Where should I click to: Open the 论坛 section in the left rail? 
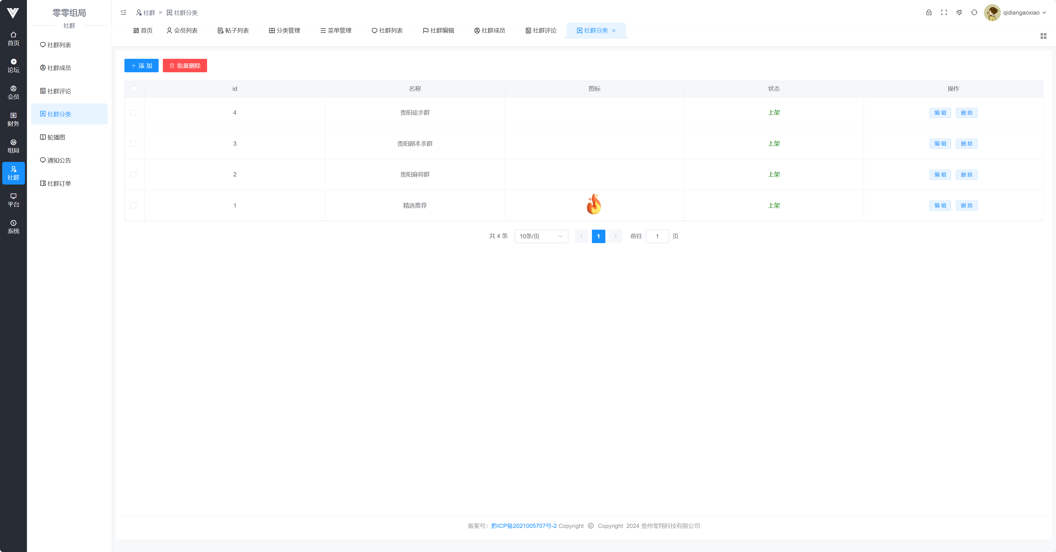(13, 66)
